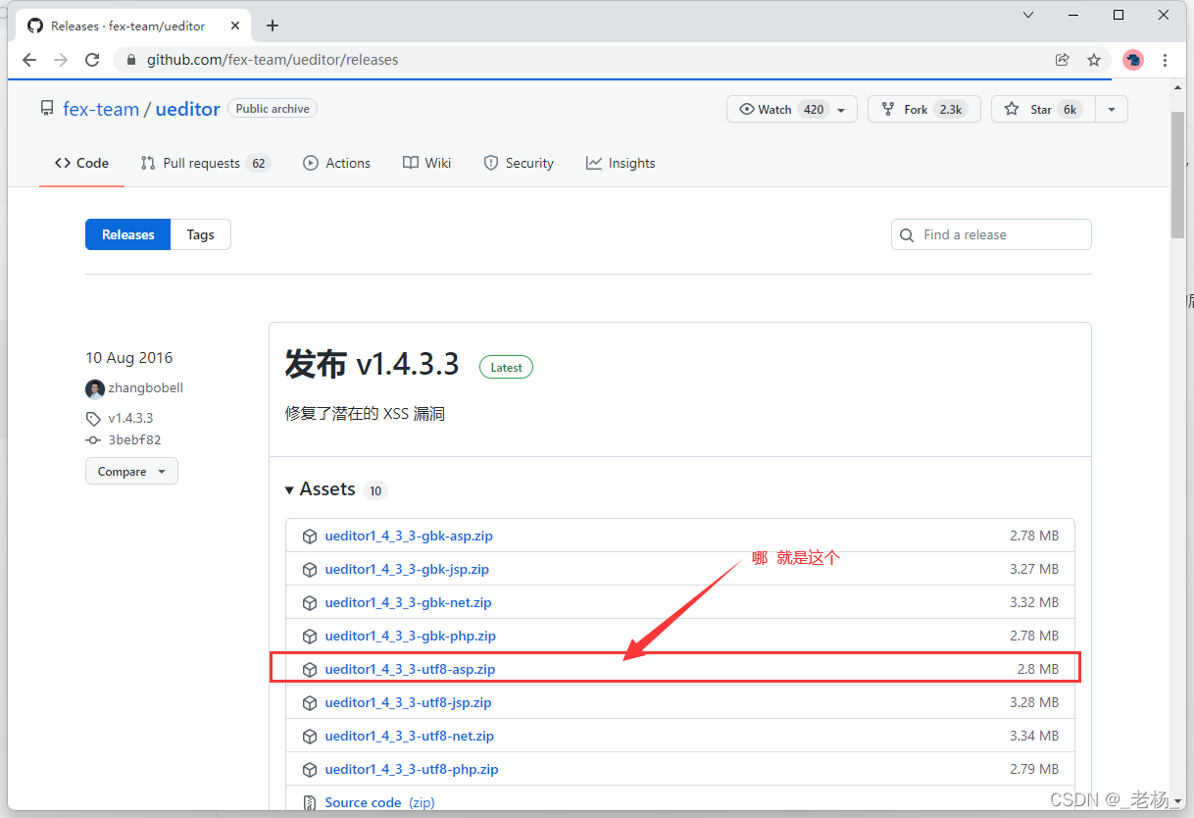Click package icon beside utf8-php.zip
Screen dimensions: 1194x818
point(310,770)
